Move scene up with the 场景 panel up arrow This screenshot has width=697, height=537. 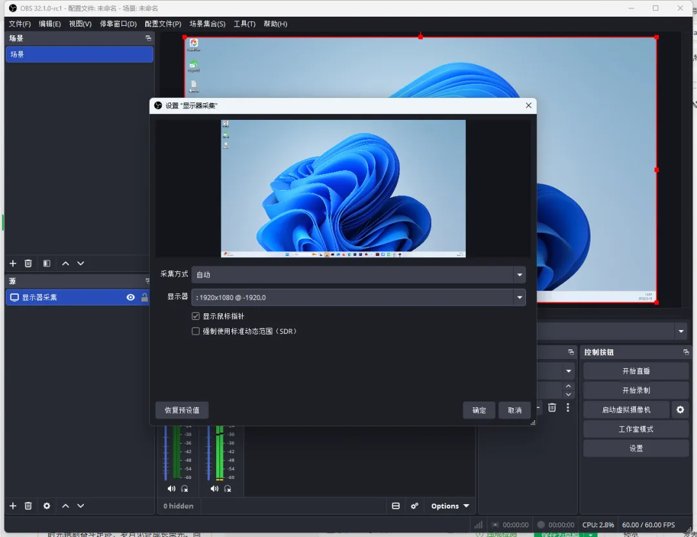(x=65, y=264)
